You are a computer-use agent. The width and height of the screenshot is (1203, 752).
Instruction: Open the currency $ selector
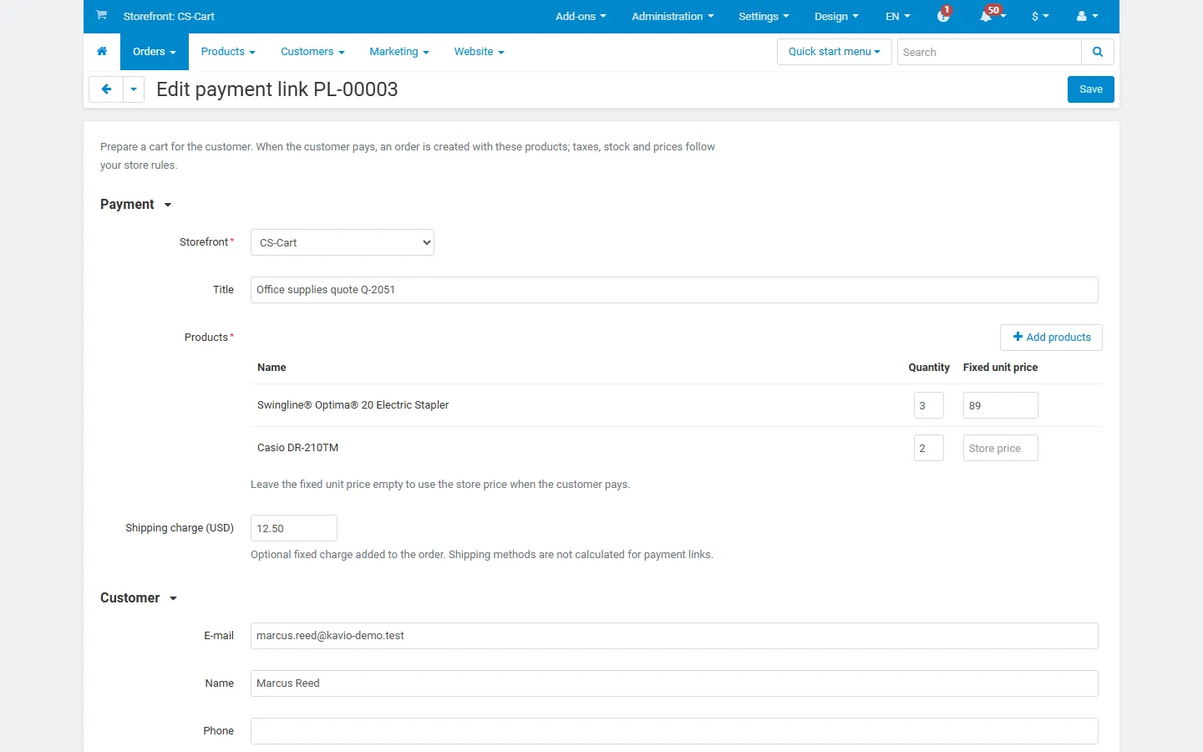click(1040, 16)
